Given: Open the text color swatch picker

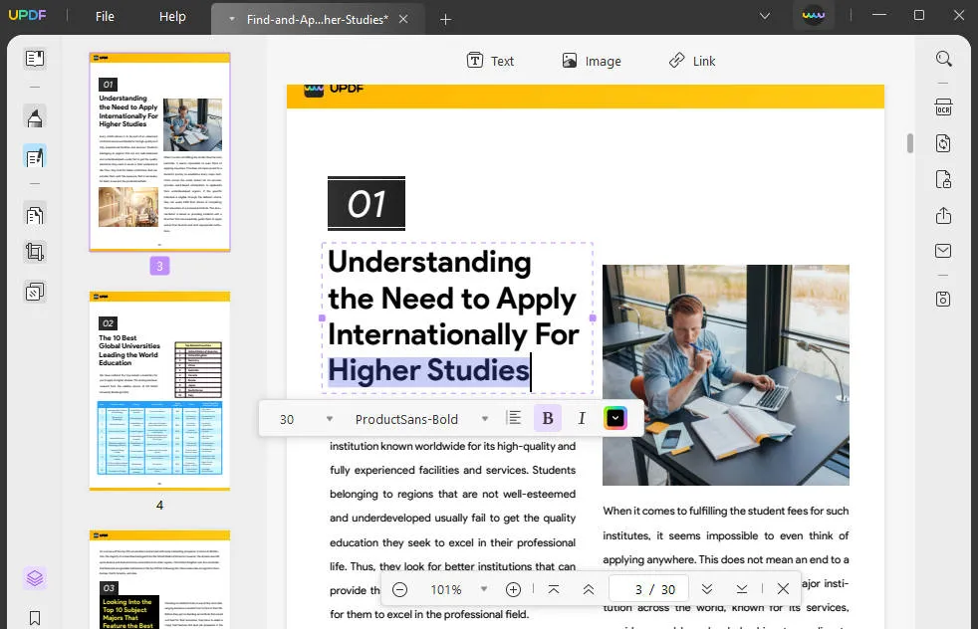Looking at the screenshot, I should pyautogui.click(x=614, y=417).
